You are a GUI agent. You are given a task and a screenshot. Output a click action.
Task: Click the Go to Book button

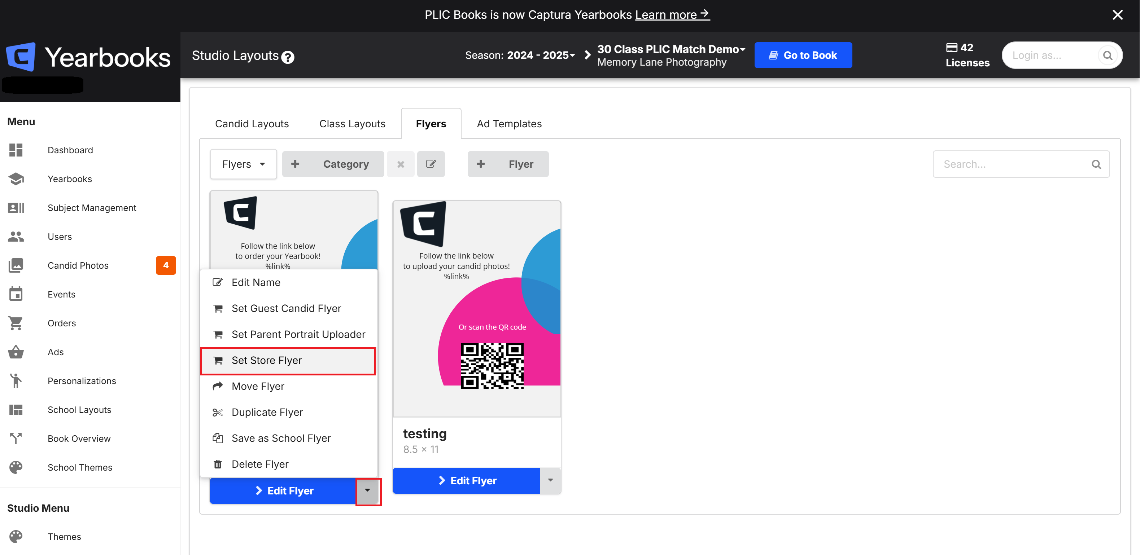point(803,55)
